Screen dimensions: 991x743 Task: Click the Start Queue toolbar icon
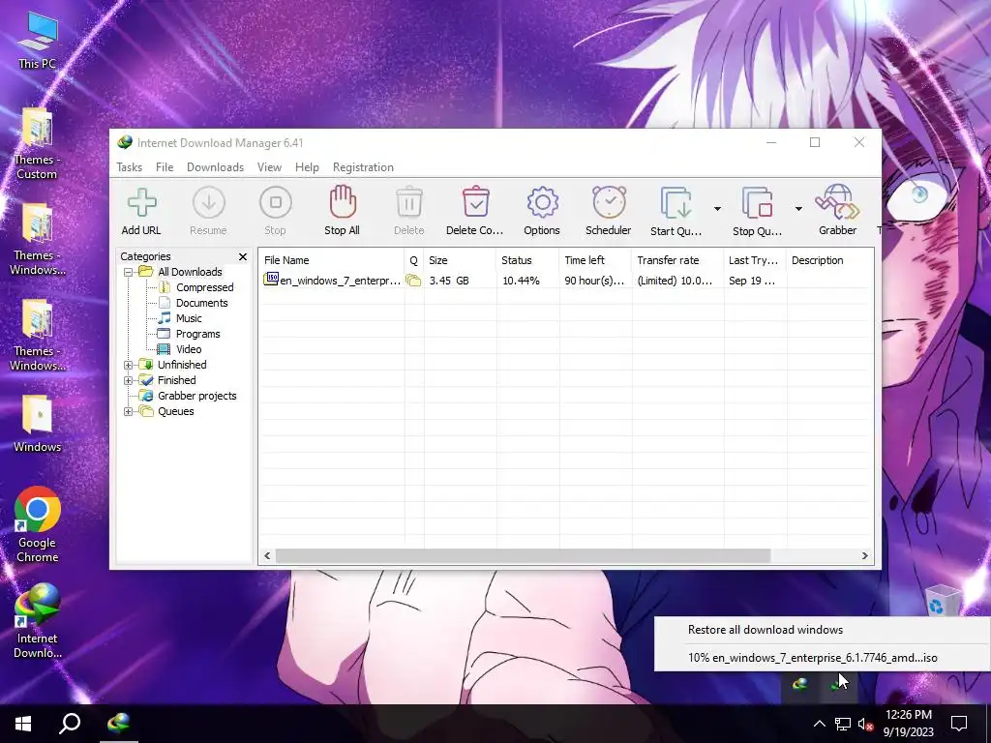pyautogui.click(x=676, y=203)
